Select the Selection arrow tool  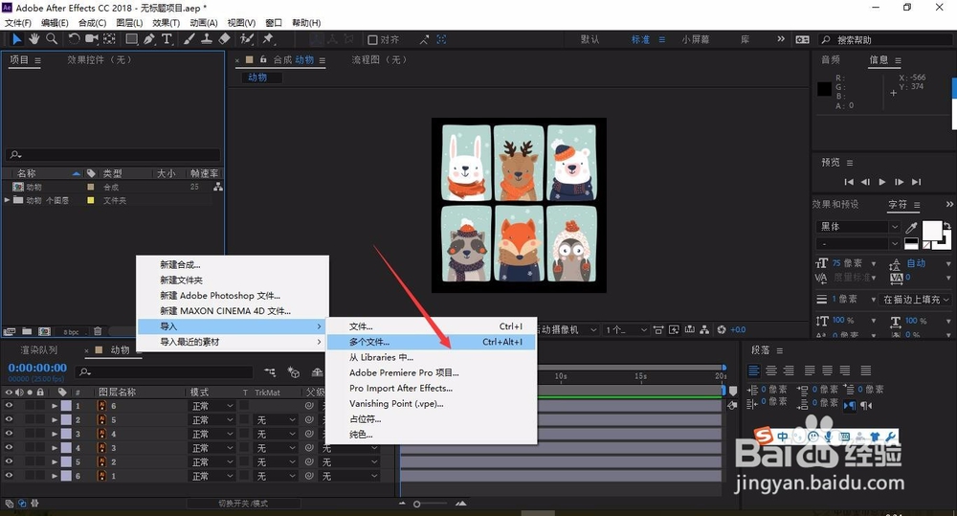tap(16, 39)
